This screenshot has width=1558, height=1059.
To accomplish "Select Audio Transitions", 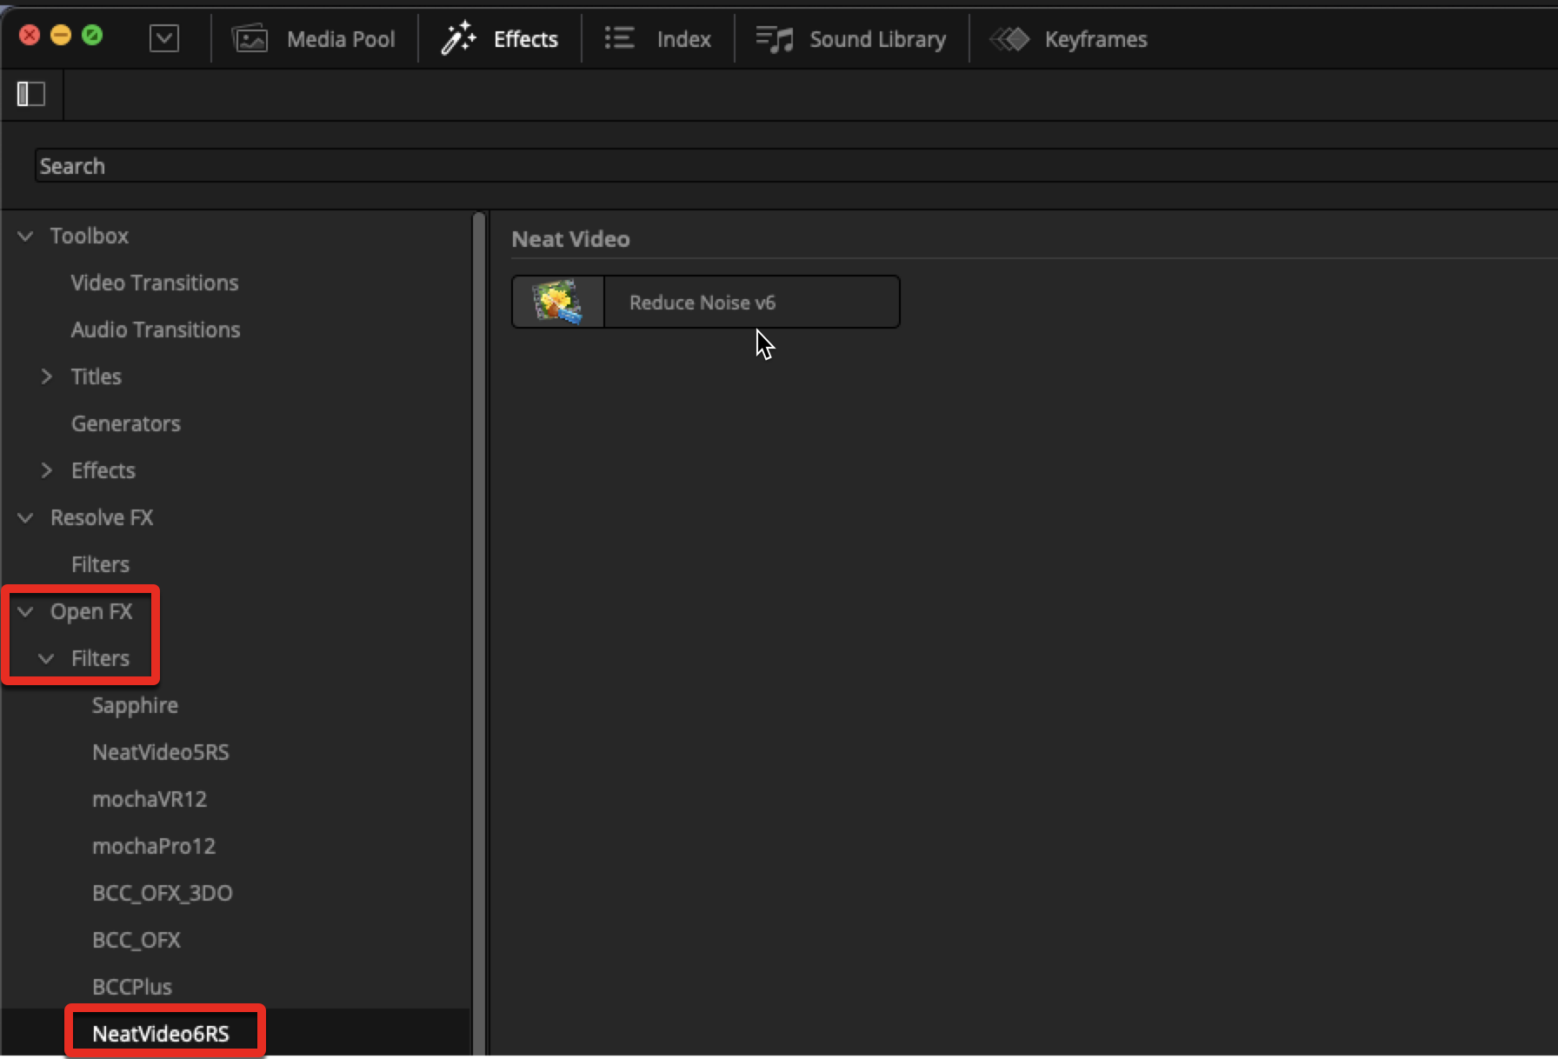I will click(156, 330).
